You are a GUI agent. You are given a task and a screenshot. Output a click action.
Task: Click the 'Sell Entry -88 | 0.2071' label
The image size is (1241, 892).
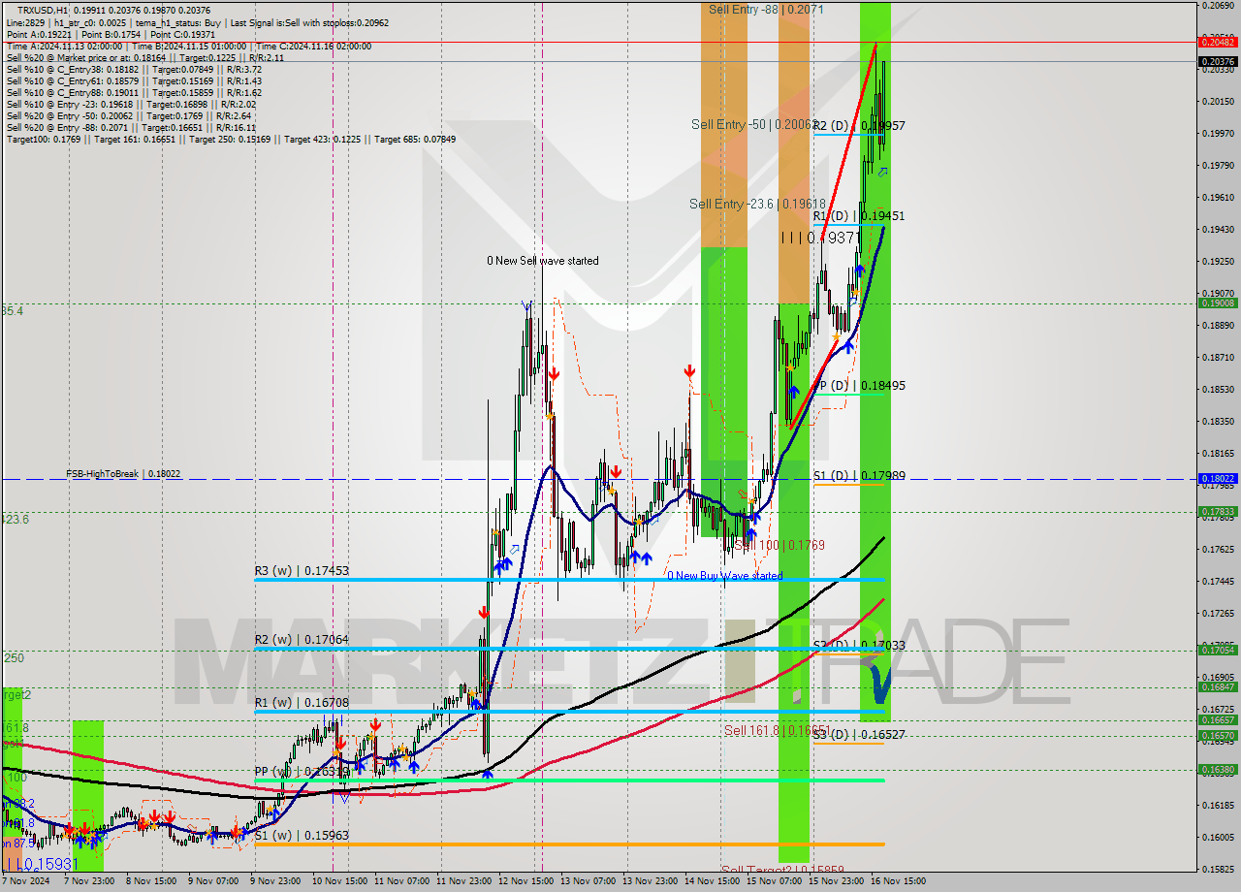(766, 9)
